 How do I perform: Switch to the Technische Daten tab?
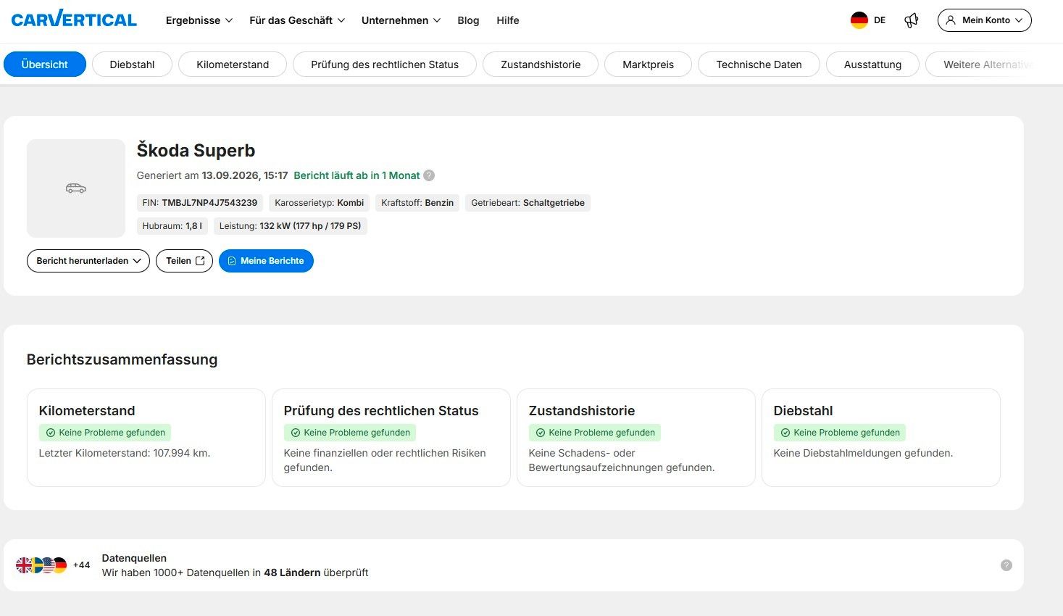tap(759, 64)
